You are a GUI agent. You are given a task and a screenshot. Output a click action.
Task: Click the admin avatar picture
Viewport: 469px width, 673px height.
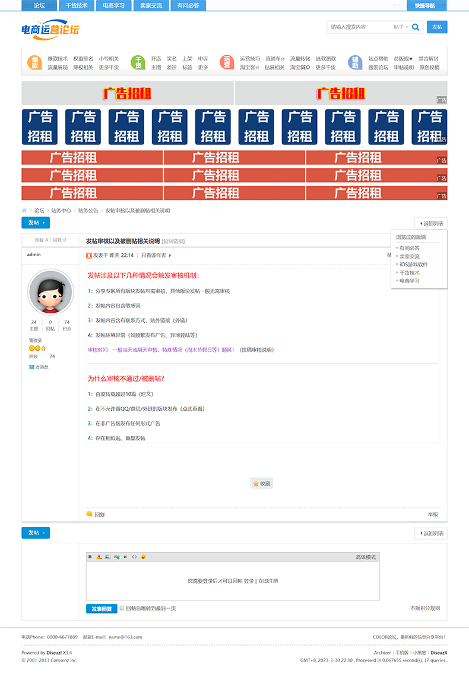click(x=50, y=293)
